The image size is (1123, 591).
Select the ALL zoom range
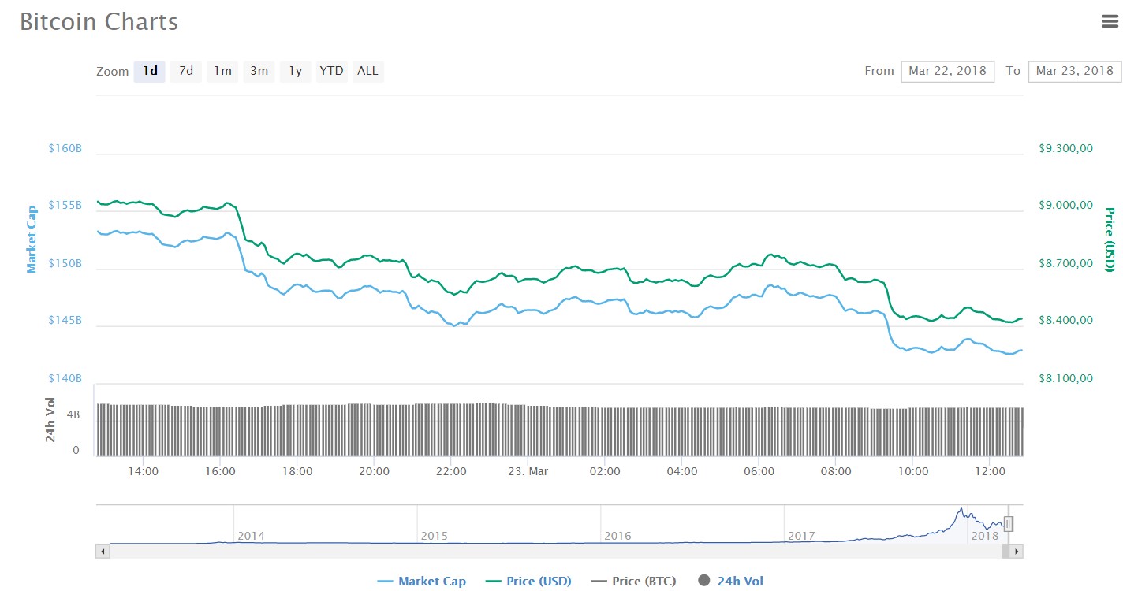(368, 71)
